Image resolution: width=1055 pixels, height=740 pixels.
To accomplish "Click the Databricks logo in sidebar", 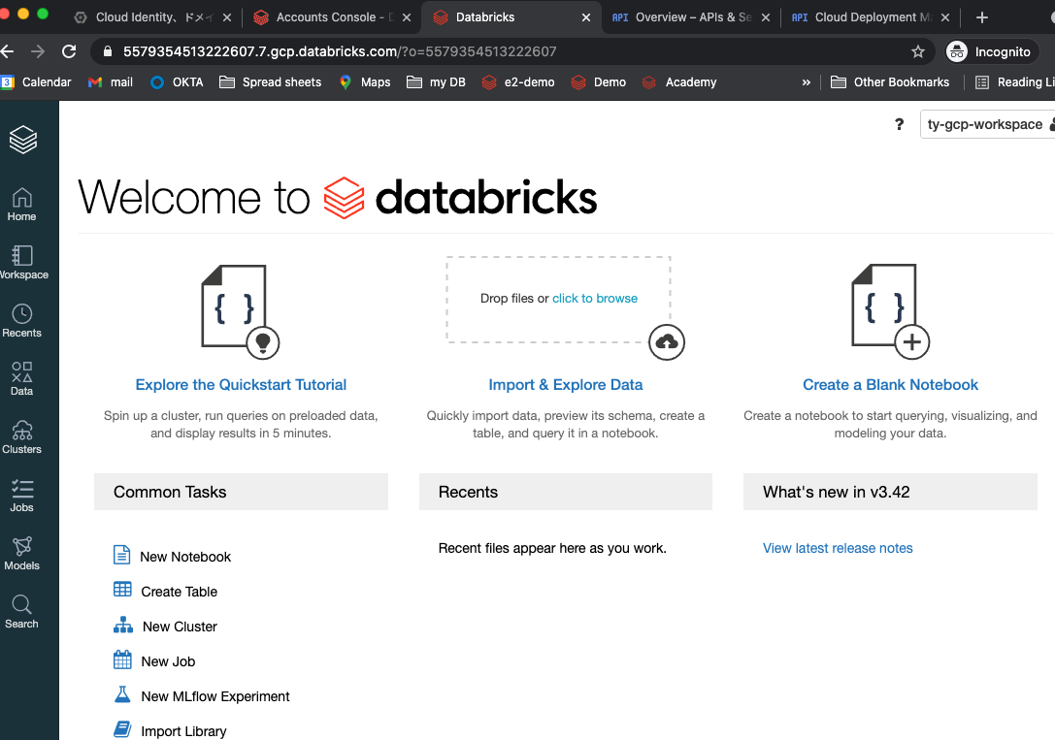I will pyautogui.click(x=23, y=140).
